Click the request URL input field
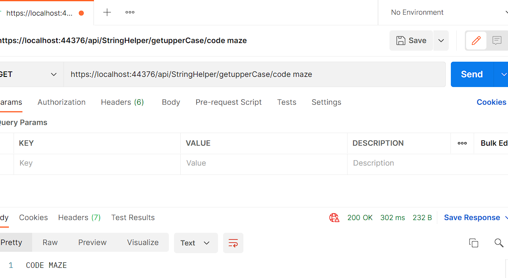 click(254, 74)
